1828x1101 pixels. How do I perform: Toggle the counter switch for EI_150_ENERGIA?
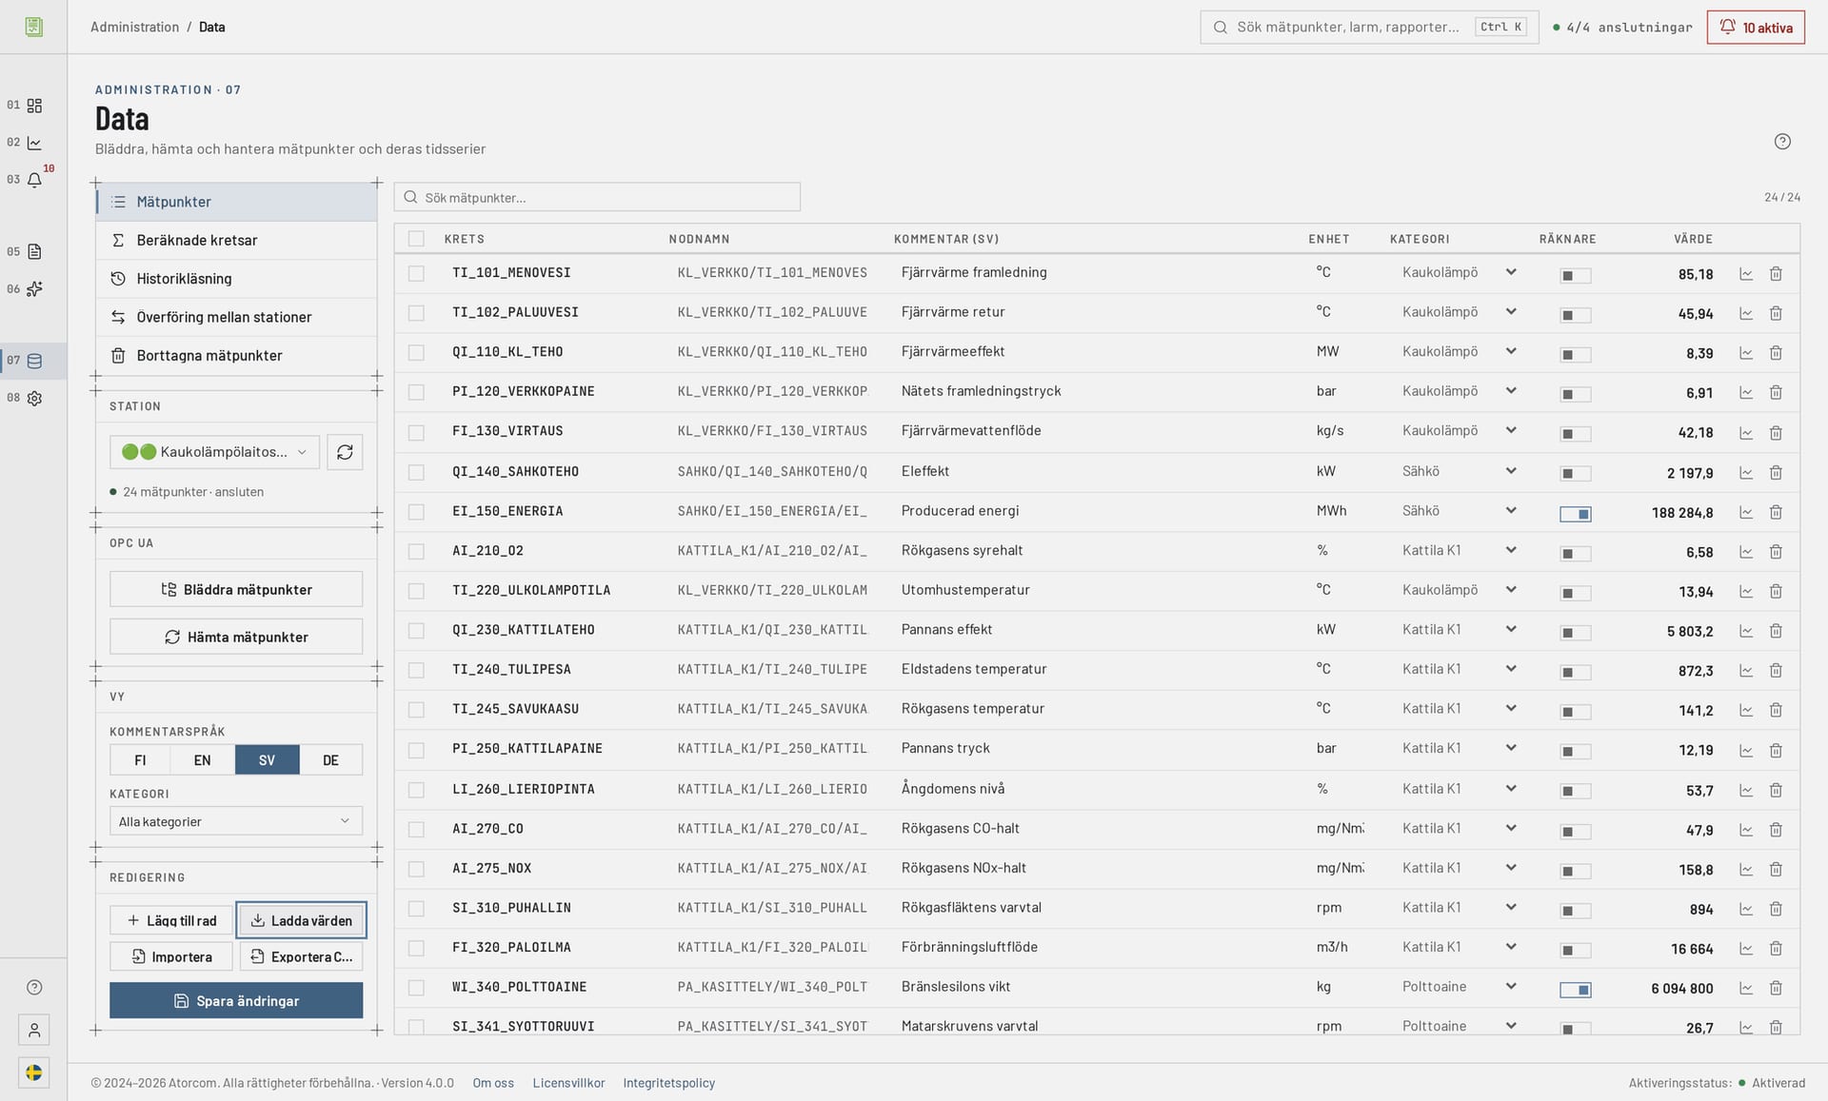pos(1576,514)
